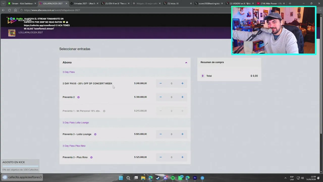Switch to Entradas 2027 - Ultra tab
The height and width of the screenshot is (182, 323).
84,4
